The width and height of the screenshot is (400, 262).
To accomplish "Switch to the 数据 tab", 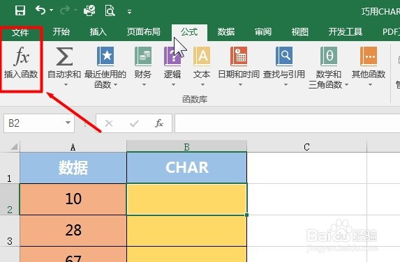I will (x=226, y=32).
